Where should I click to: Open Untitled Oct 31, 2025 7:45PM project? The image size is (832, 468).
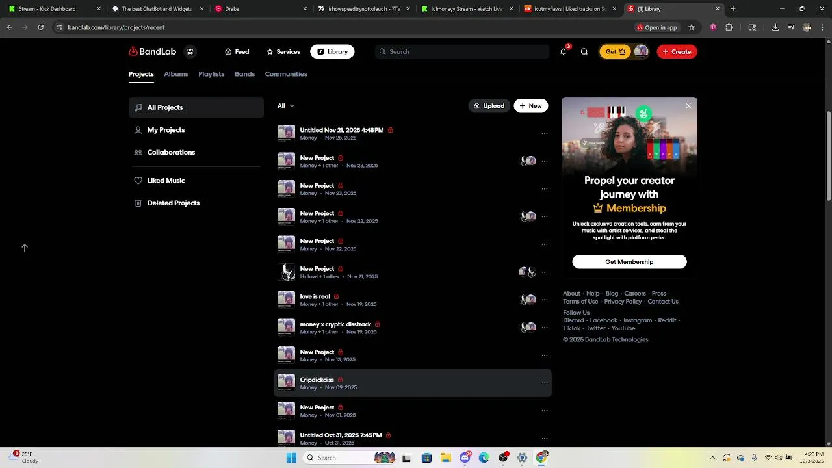341,435
